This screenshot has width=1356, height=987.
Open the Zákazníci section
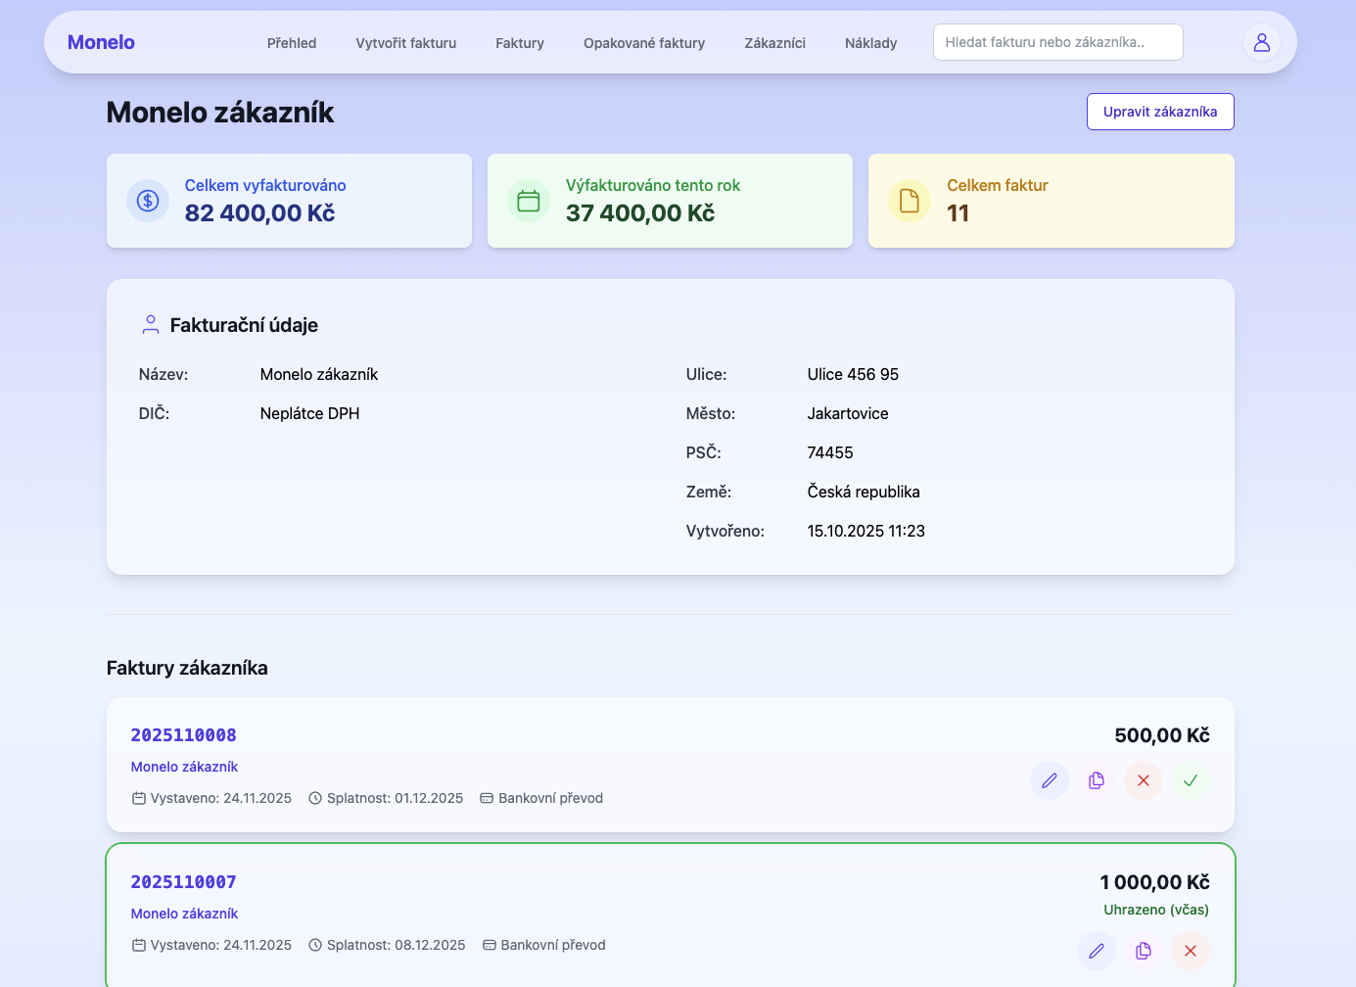pos(774,43)
